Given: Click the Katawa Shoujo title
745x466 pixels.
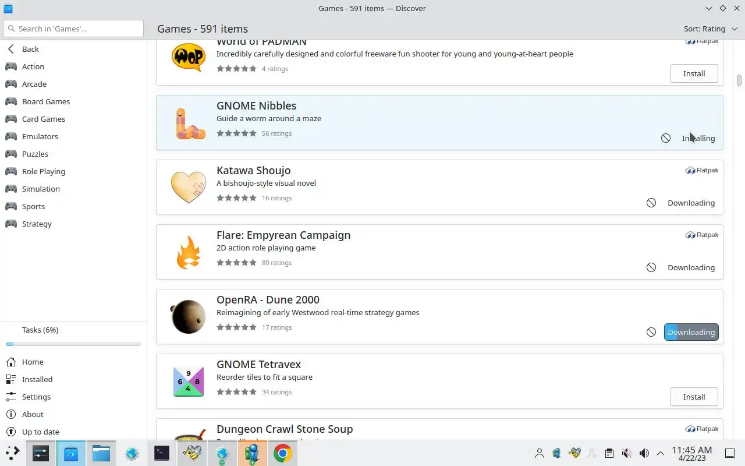Looking at the screenshot, I should pos(253,170).
